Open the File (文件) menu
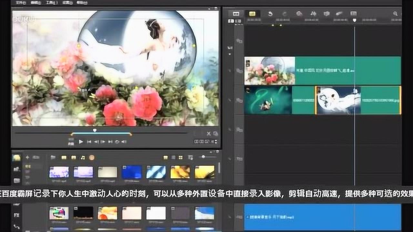Image resolution: width=413 pixels, height=232 pixels. tap(20, 3)
